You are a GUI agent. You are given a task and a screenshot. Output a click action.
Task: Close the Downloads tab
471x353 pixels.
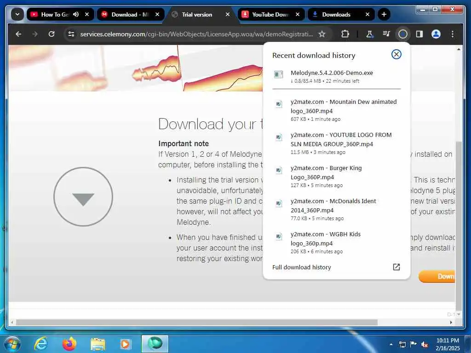[x=368, y=14]
